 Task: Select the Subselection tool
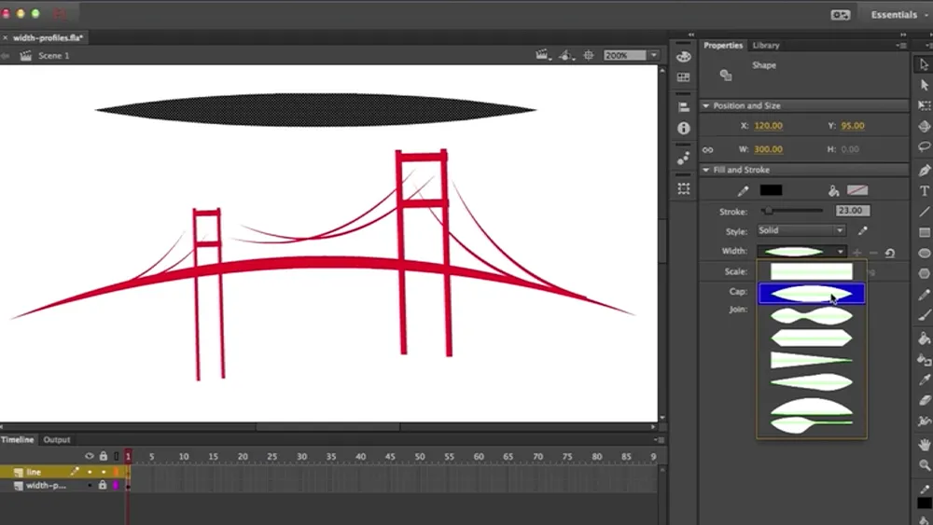pyautogui.click(x=924, y=85)
